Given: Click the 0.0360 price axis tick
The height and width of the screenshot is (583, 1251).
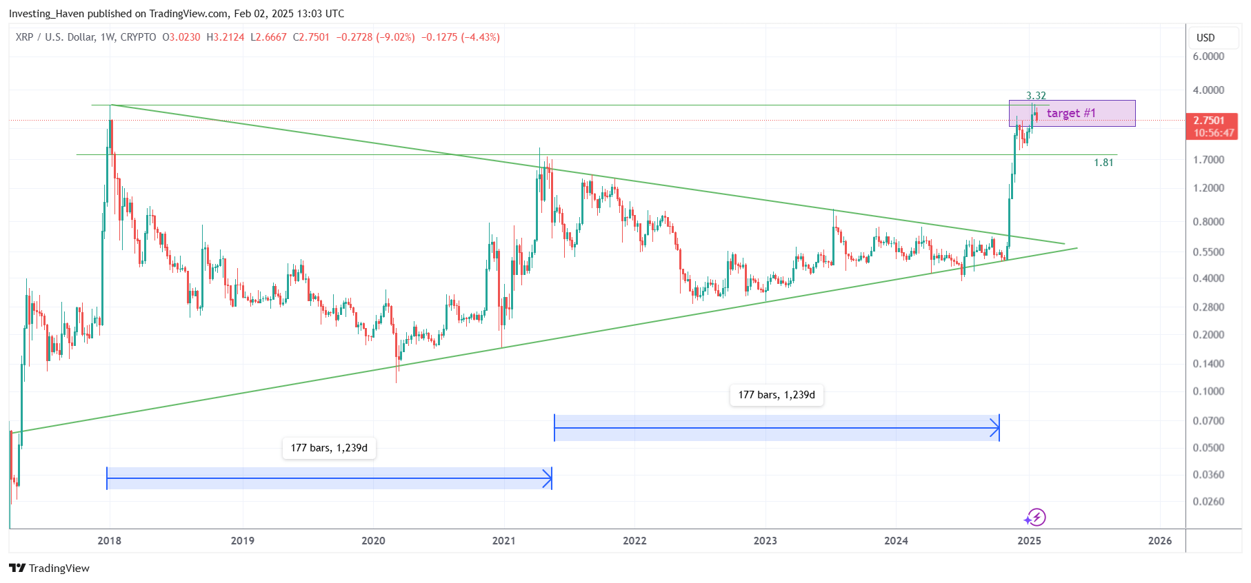Looking at the screenshot, I should pos(1208,475).
